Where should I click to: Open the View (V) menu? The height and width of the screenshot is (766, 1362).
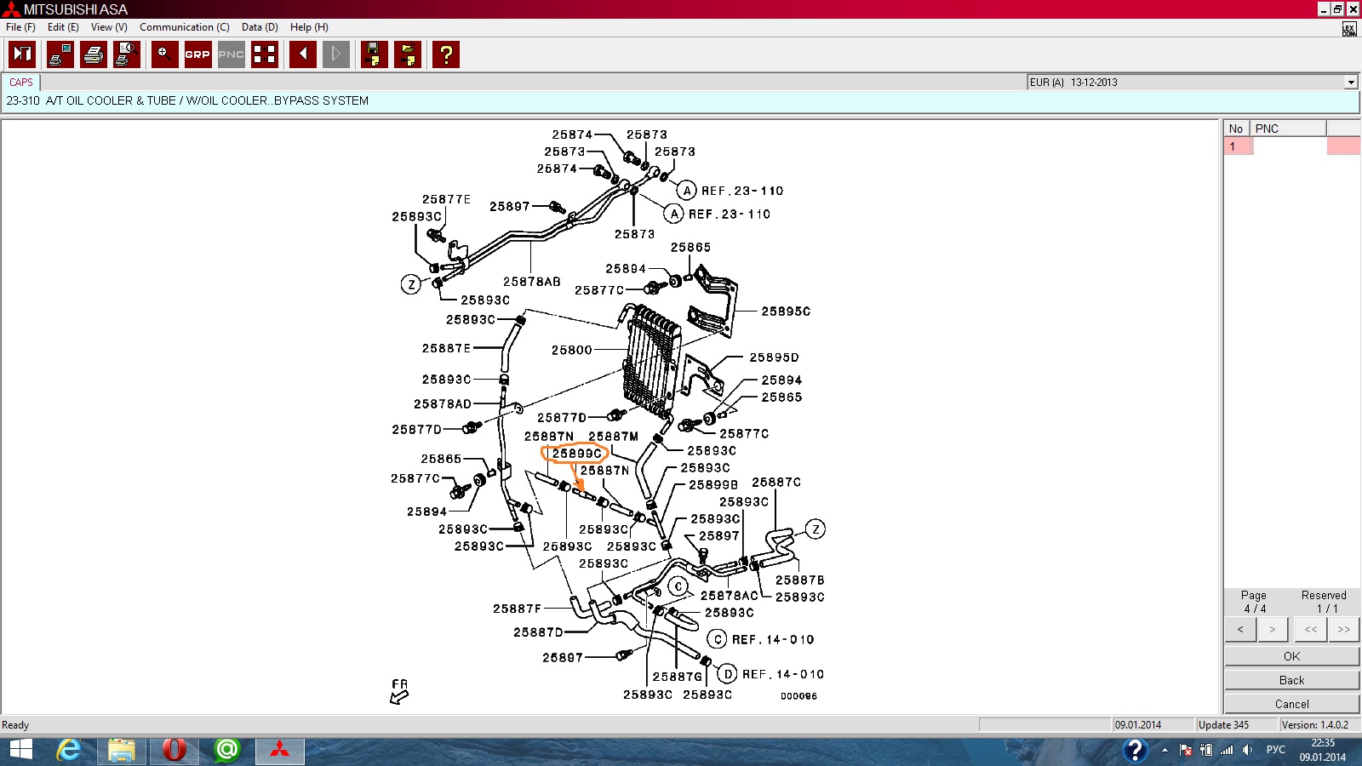pos(109,27)
